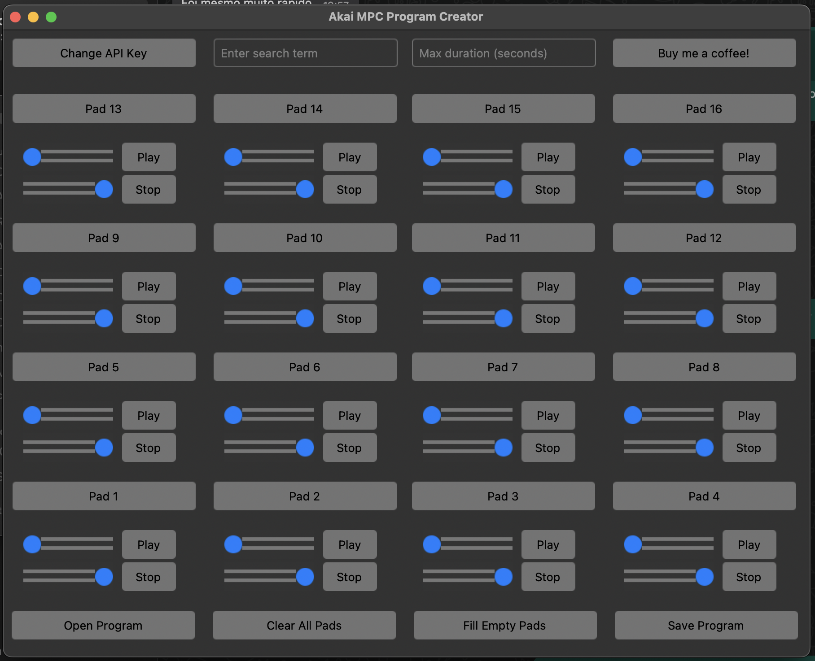Select the Pad 8 button
This screenshot has height=661, width=815.
coord(704,367)
